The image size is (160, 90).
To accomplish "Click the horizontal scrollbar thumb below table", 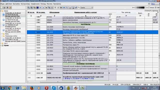I will coord(58,82).
